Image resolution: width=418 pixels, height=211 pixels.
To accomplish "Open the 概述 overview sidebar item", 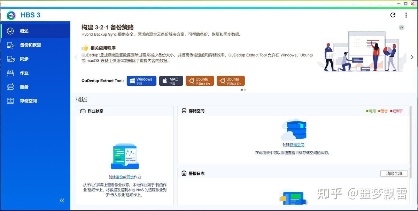I will [x=35, y=31].
